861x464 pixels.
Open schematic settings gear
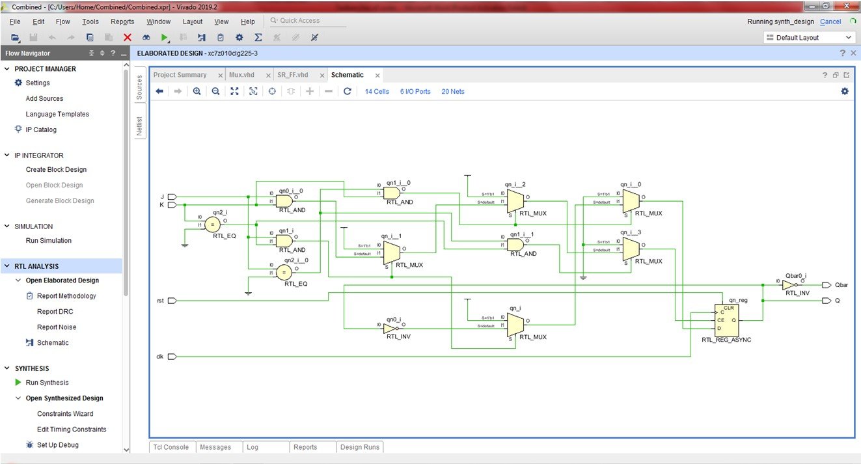point(845,91)
